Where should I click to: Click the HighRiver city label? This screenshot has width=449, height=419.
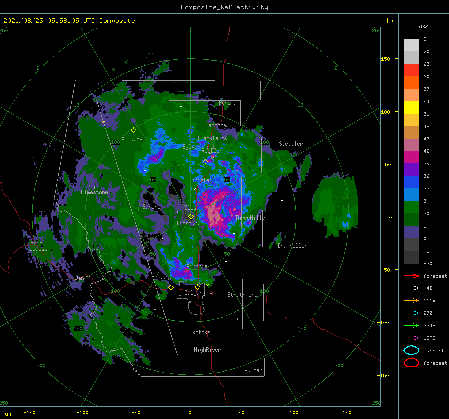207,350
